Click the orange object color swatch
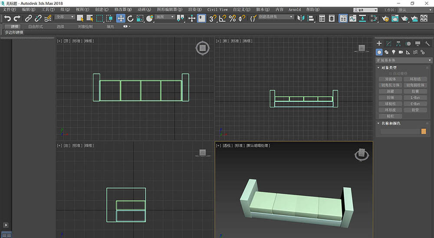The height and width of the screenshot is (238, 434). point(424,131)
